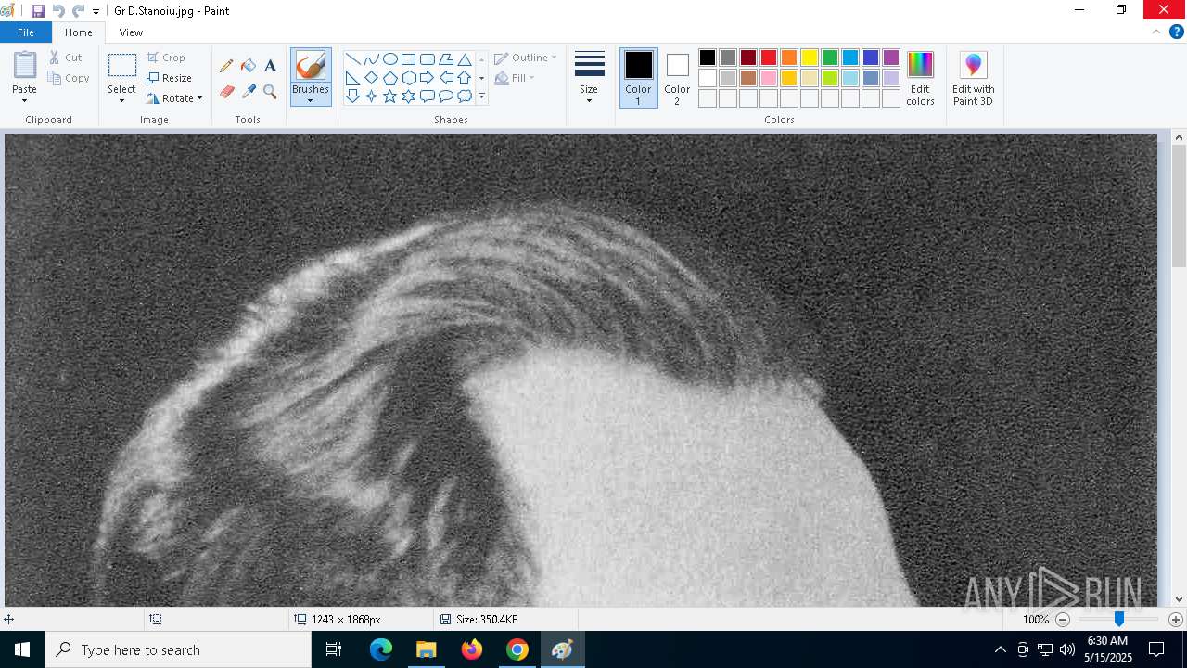
Task: Expand the Shapes gallery more arrow
Action: pos(481,96)
